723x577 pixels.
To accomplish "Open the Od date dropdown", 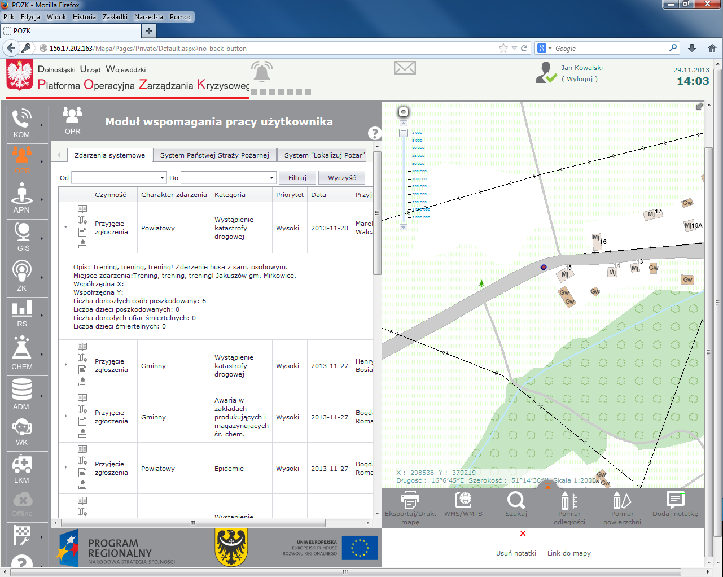I will (x=163, y=178).
